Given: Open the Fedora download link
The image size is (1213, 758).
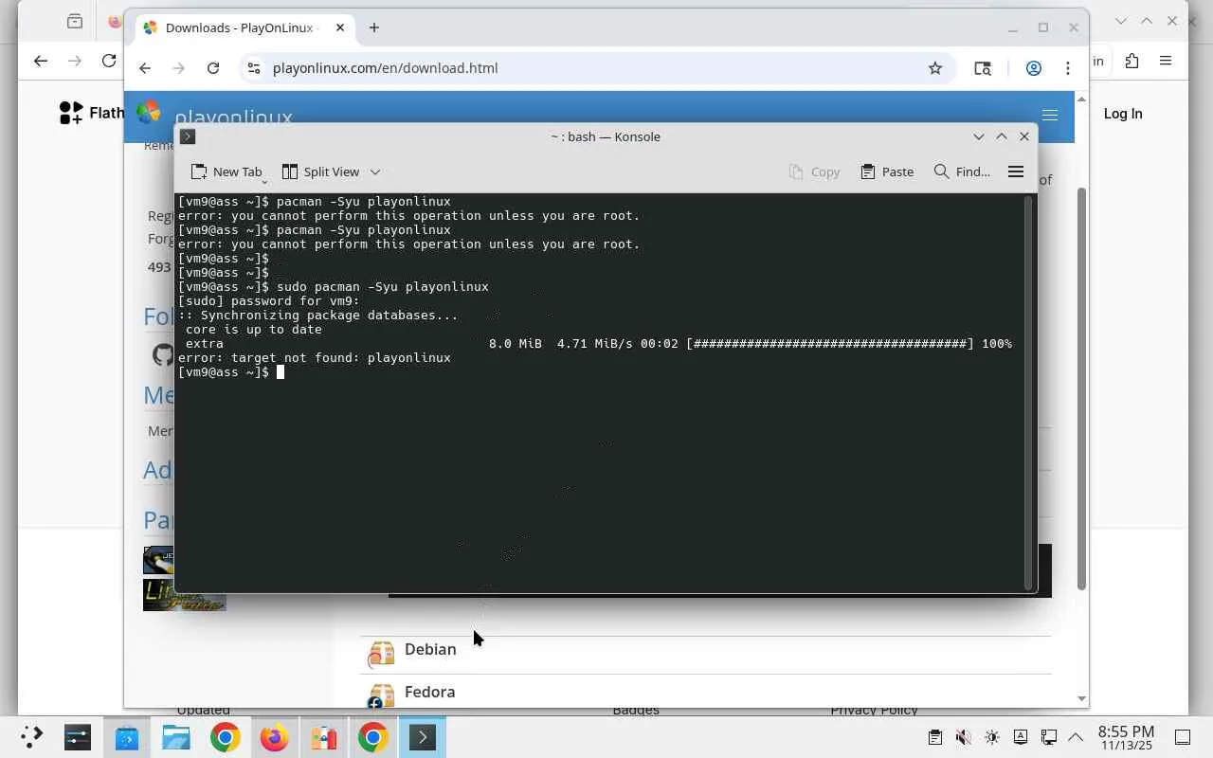Looking at the screenshot, I should (x=429, y=692).
